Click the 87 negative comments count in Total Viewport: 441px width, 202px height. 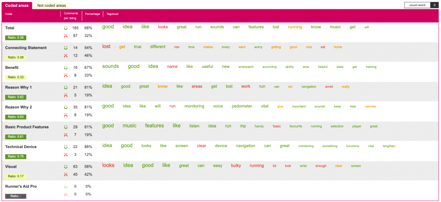pos(75,36)
